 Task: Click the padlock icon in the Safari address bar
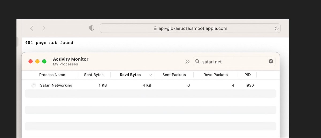click(x=155, y=28)
